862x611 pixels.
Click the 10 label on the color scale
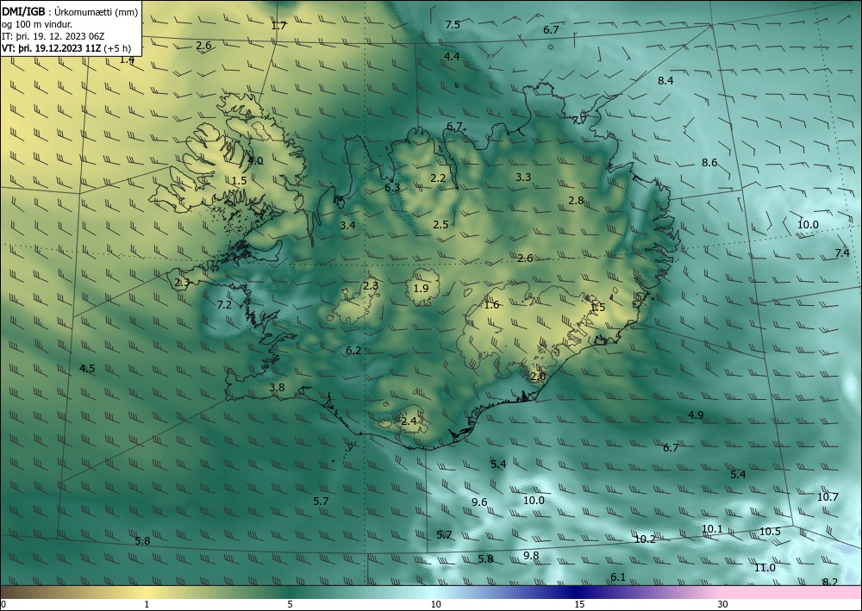(x=435, y=605)
